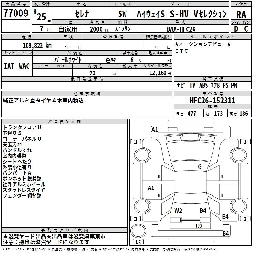
Task: Click the inspector note 社外アルミホイール
Action: click(x=24, y=184)
